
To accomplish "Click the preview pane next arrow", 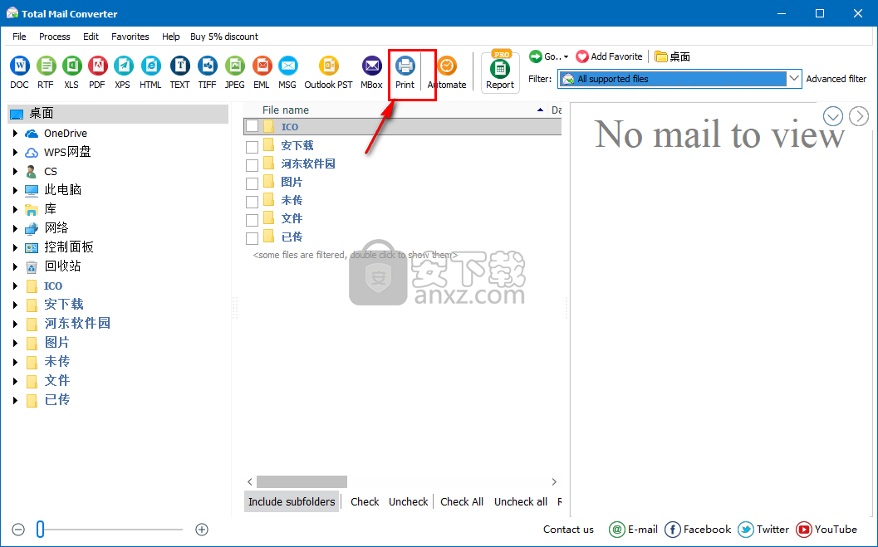I will point(859,116).
